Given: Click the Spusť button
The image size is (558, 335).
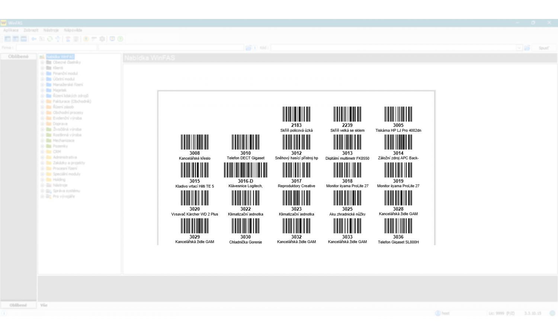Looking at the screenshot, I should pyautogui.click(x=543, y=48).
